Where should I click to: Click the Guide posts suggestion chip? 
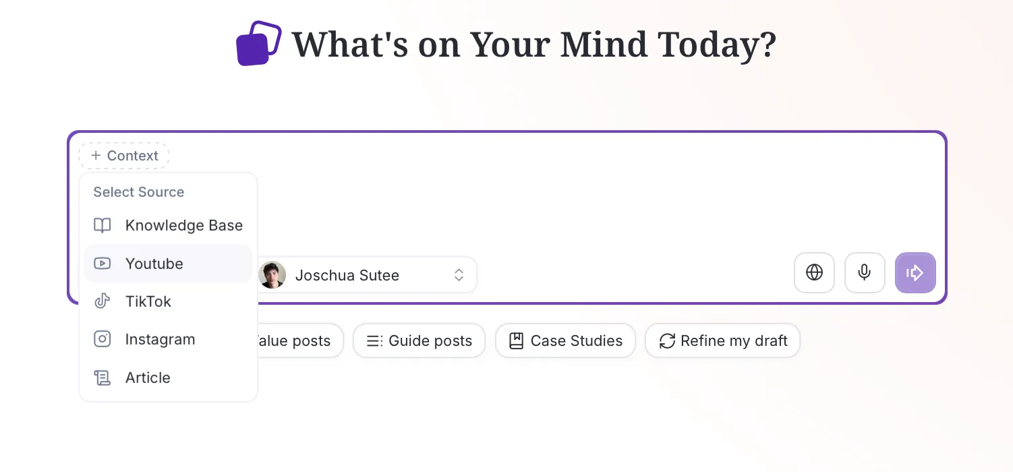pyautogui.click(x=419, y=341)
